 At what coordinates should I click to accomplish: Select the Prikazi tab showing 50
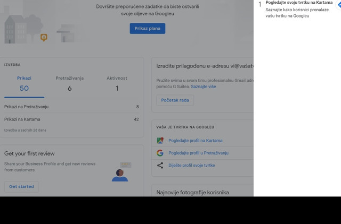click(24, 84)
